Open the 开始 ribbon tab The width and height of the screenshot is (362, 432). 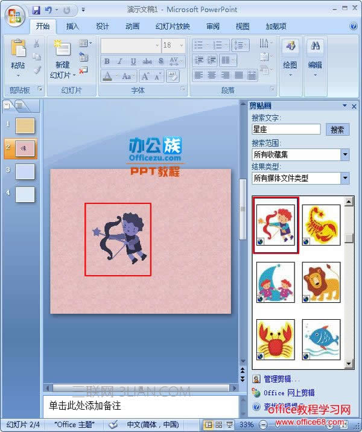(x=43, y=27)
